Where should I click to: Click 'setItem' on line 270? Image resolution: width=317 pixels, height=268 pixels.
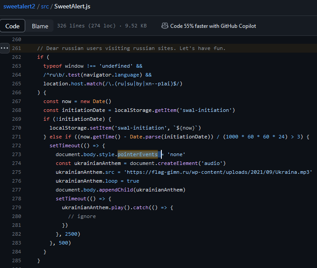(100, 128)
